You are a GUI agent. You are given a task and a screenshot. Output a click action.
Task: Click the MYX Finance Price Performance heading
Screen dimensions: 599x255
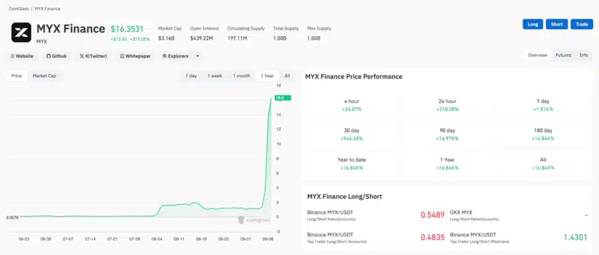tap(353, 77)
